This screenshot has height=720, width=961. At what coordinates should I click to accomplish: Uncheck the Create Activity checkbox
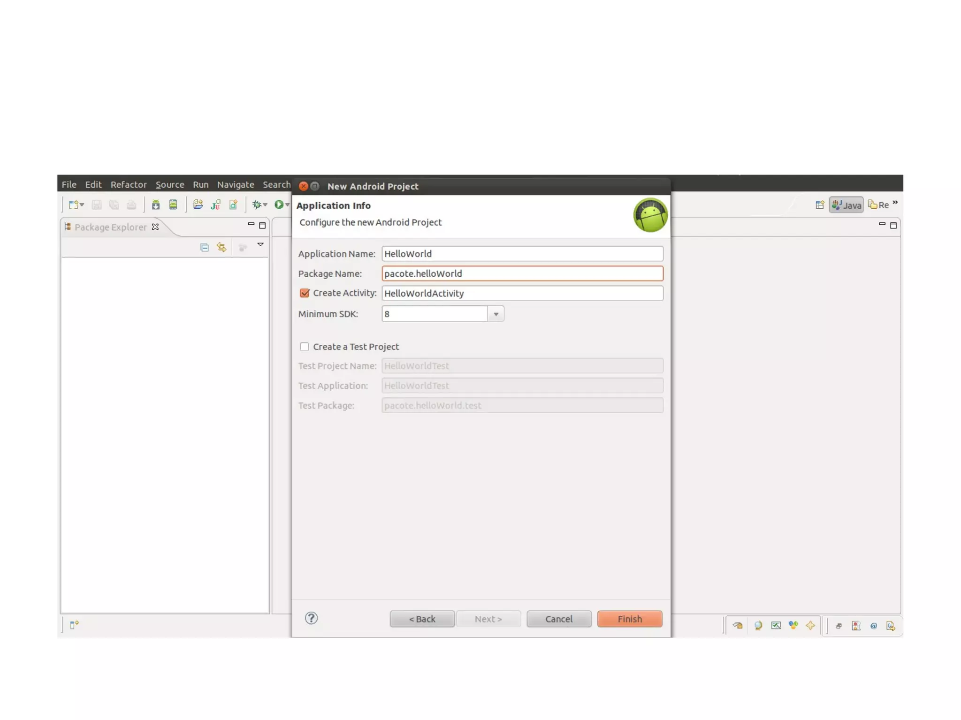[305, 293]
